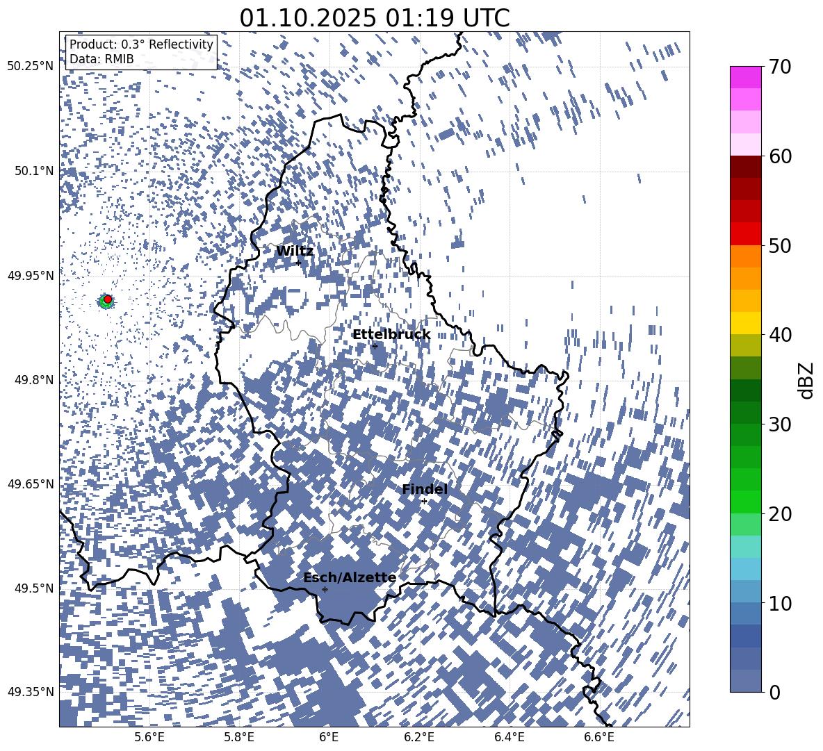Click the 20 tick label on colorbar

(780, 514)
